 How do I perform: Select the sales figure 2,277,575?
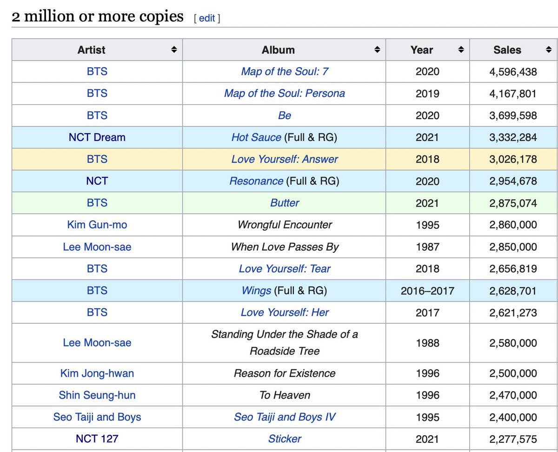point(513,439)
